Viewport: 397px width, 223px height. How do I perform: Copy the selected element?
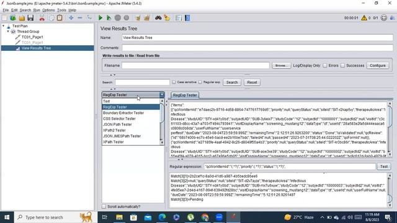click(x=51, y=18)
